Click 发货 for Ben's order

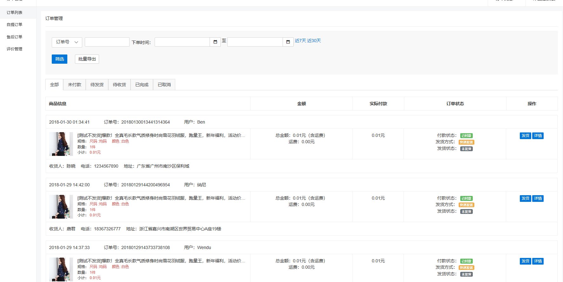(525, 136)
